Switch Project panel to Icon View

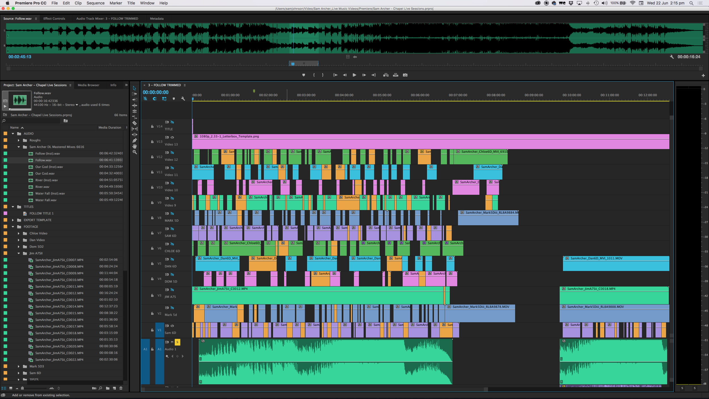tap(10, 388)
